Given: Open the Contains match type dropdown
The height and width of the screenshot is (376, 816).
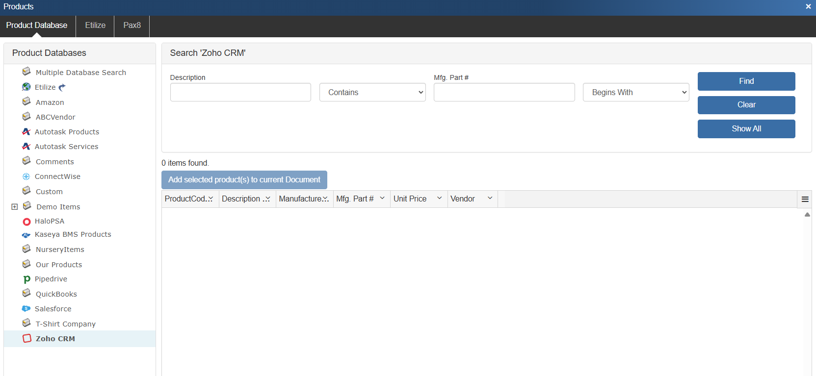Looking at the screenshot, I should (372, 92).
